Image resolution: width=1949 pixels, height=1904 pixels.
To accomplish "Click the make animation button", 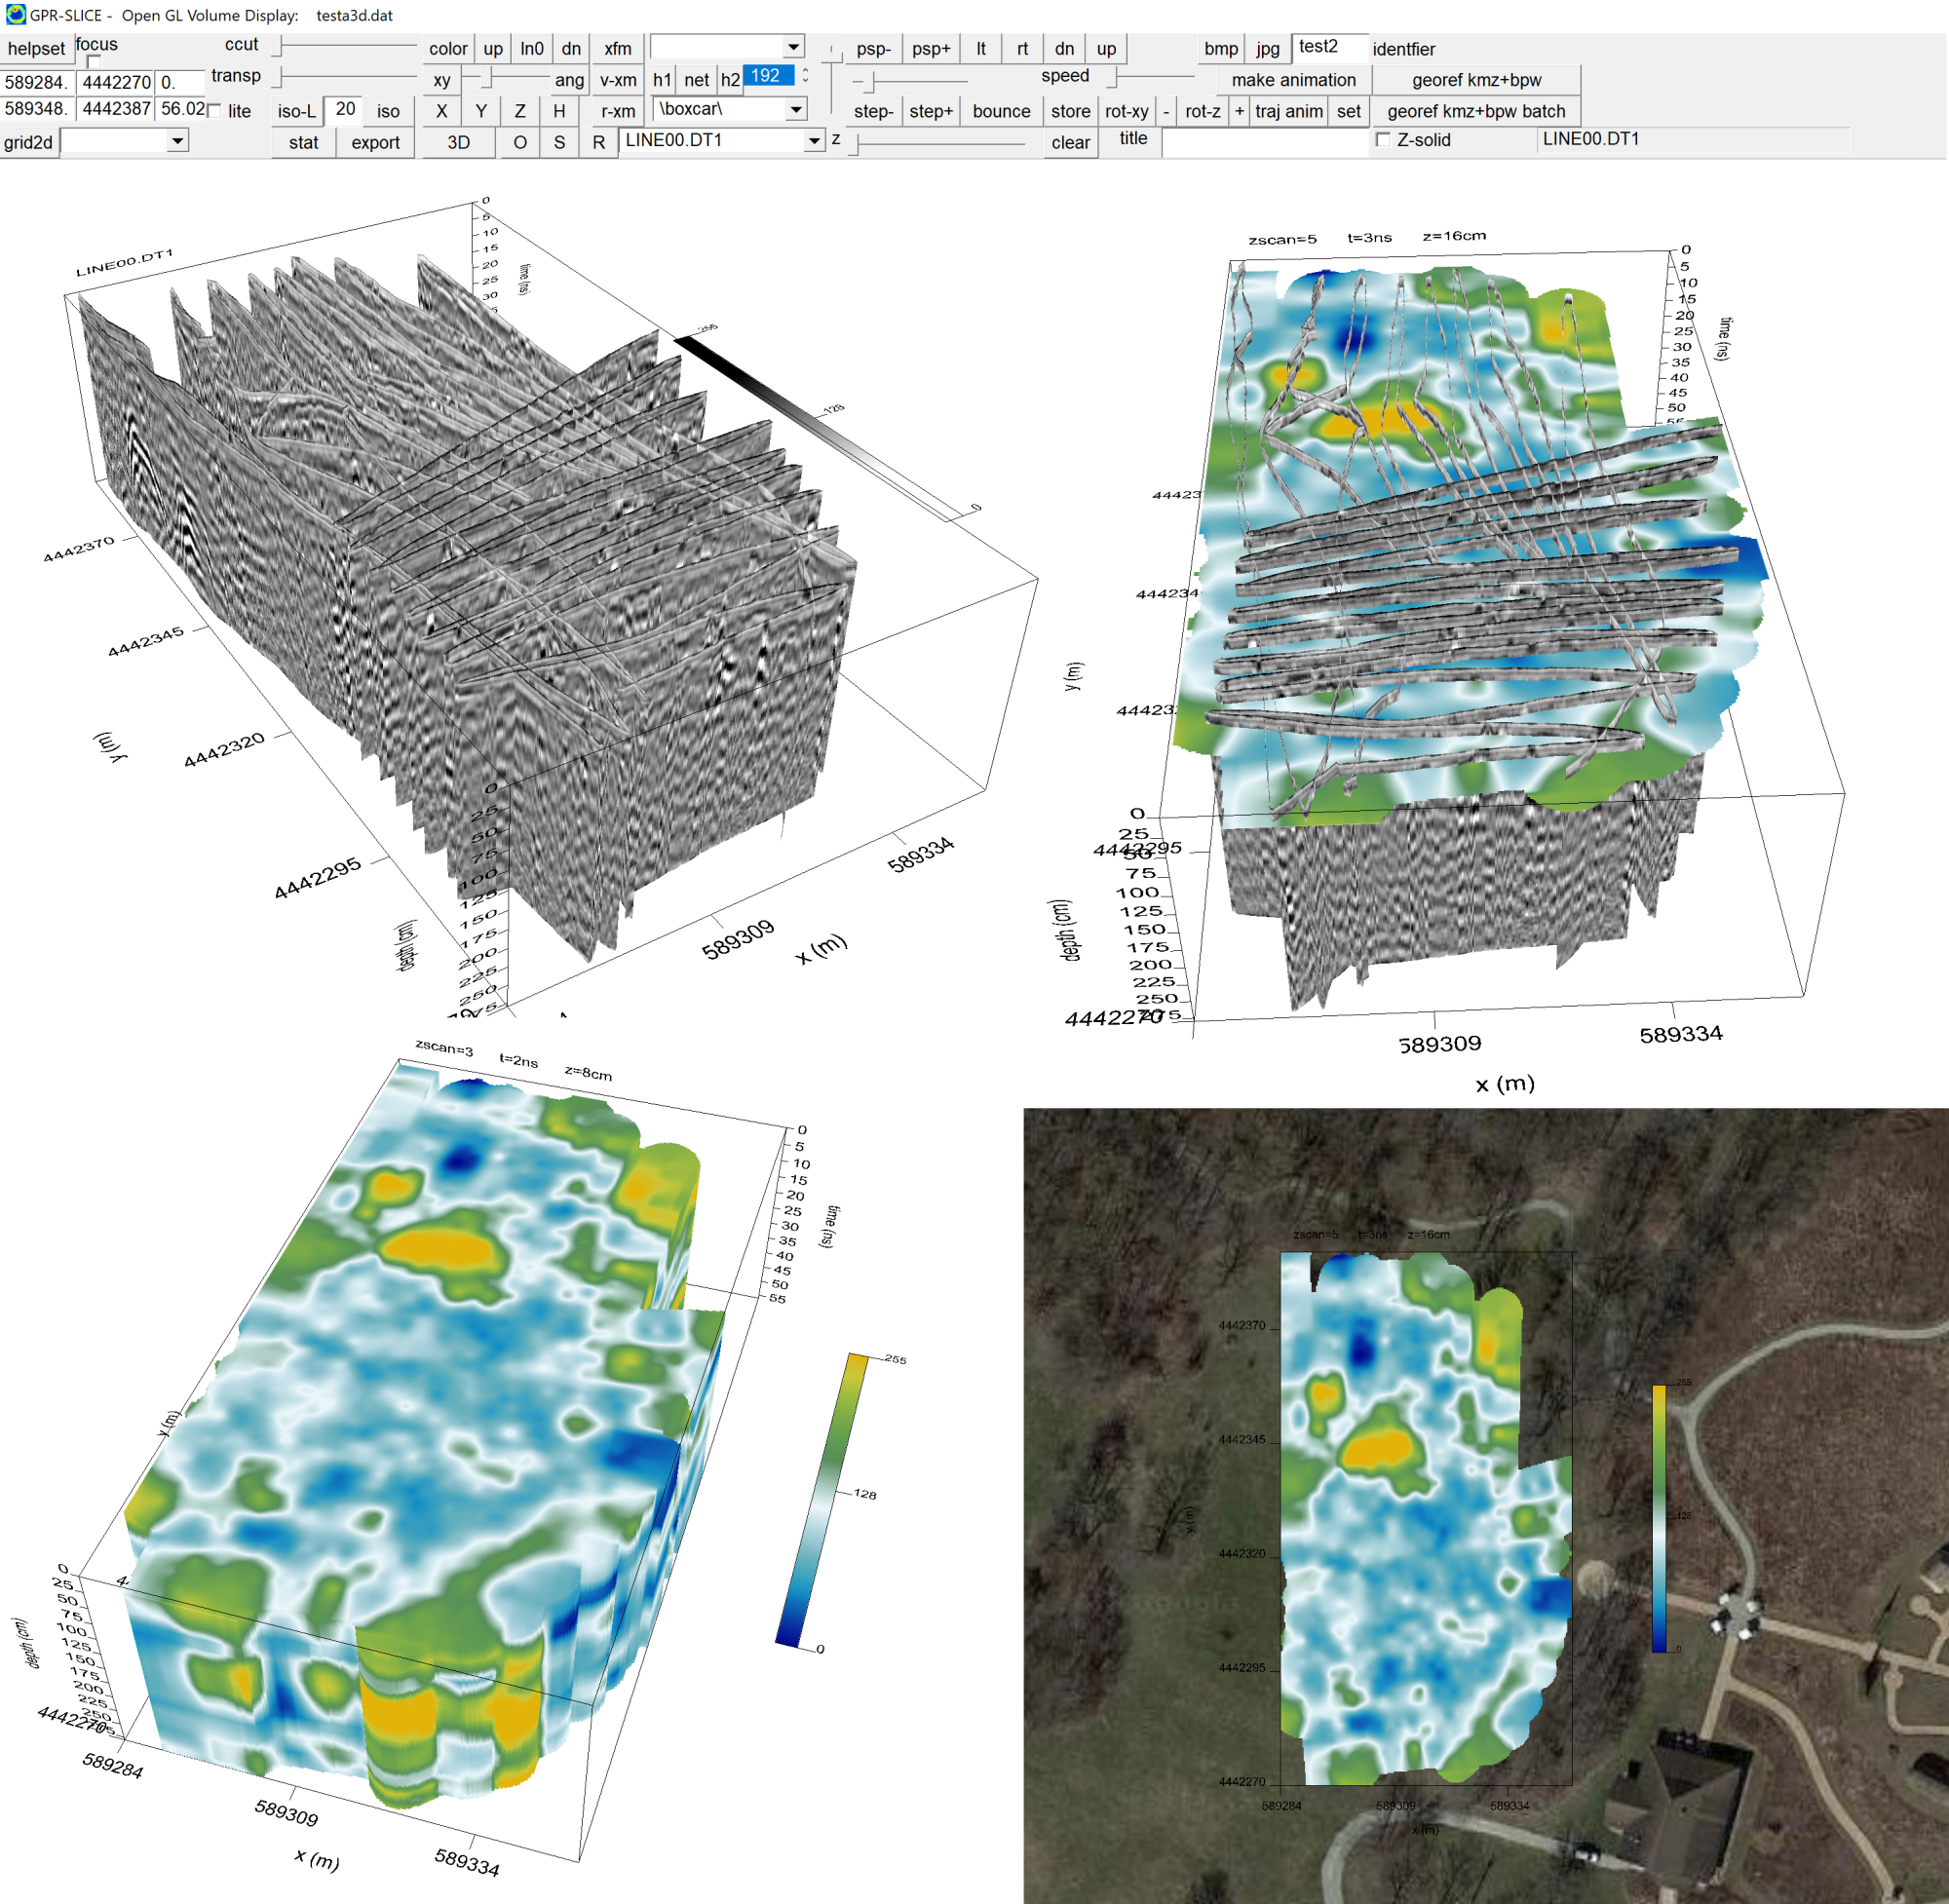I will pyautogui.click(x=1293, y=80).
